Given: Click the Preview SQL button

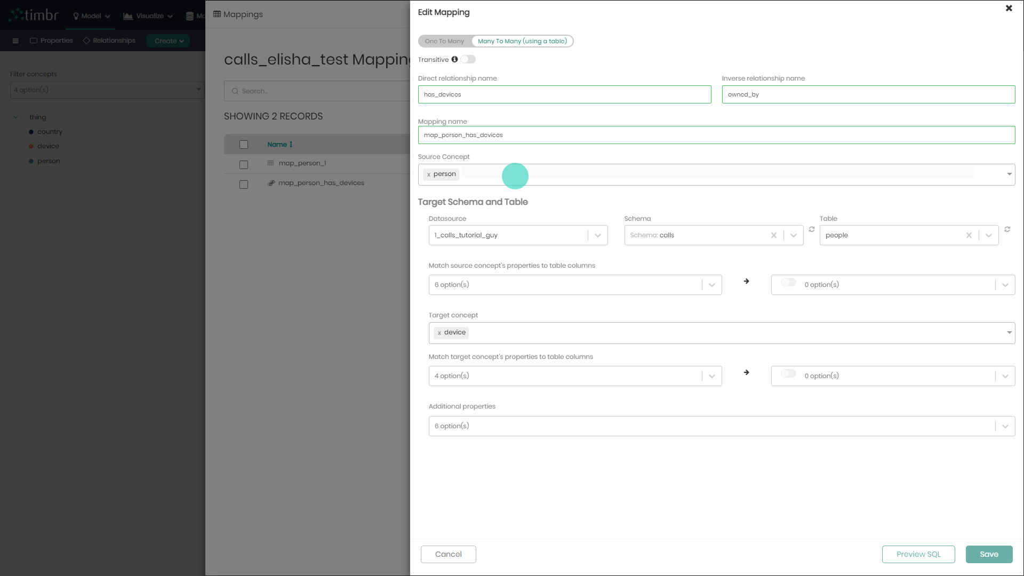Looking at the screenshot, I should click(x=918, y=554).
